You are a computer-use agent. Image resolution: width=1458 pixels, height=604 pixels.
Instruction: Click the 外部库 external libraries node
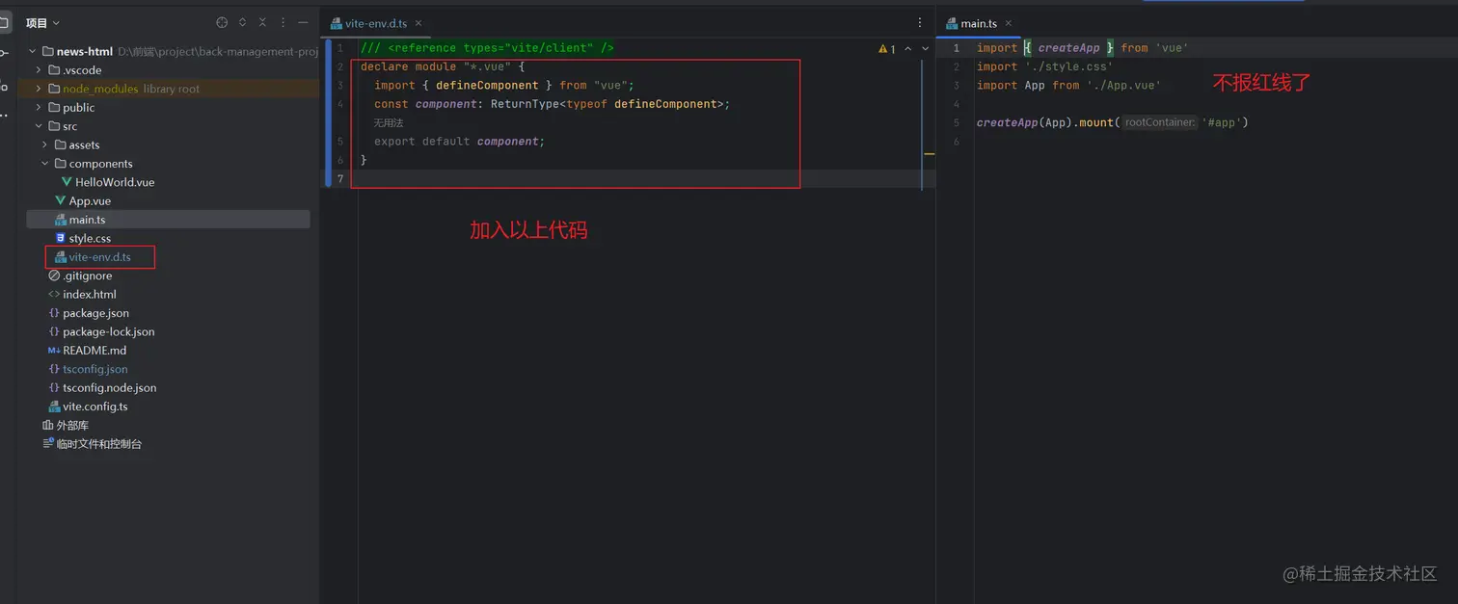[72, 425]
